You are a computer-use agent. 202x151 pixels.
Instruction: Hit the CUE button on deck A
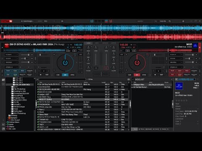[58, 75]
